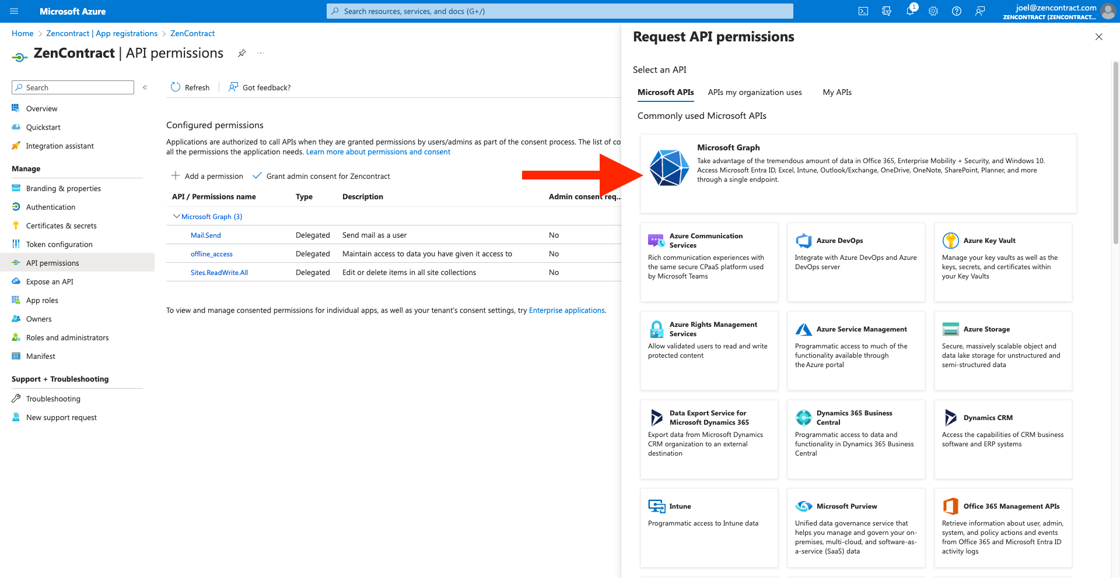Click the Intune icon
1120x578 pixels.
coord(657,506)
